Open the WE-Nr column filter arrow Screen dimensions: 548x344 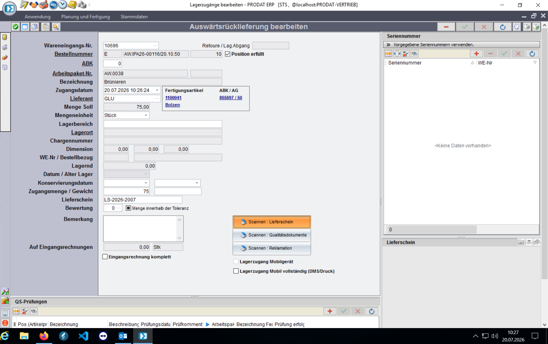535,63
